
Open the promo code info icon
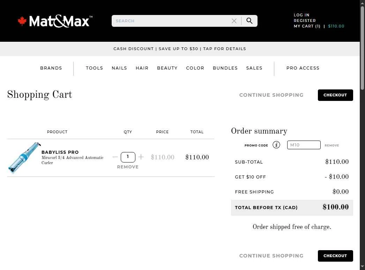coord(276,145)
